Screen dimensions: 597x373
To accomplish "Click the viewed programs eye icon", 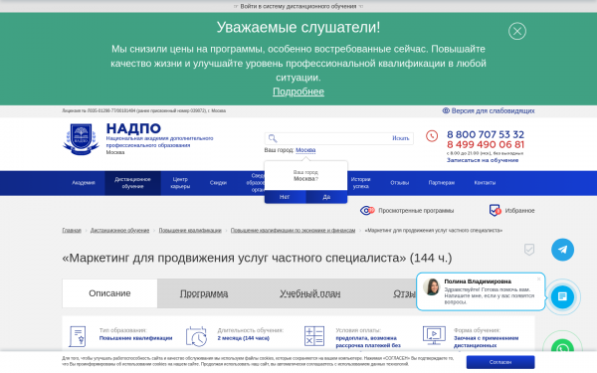I will [367, 211].
